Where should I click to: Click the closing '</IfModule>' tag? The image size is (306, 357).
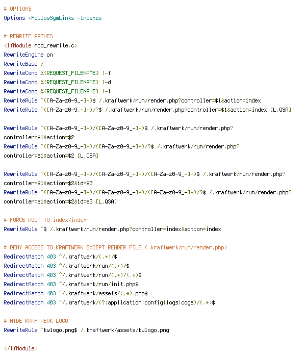(21, 348)
